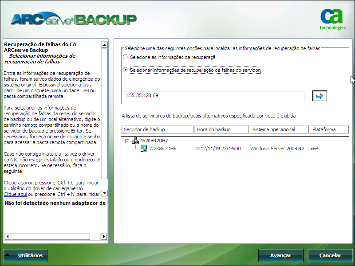
Task: Click the status box horizontal scrollbar track
Action: tap(51, 236)
